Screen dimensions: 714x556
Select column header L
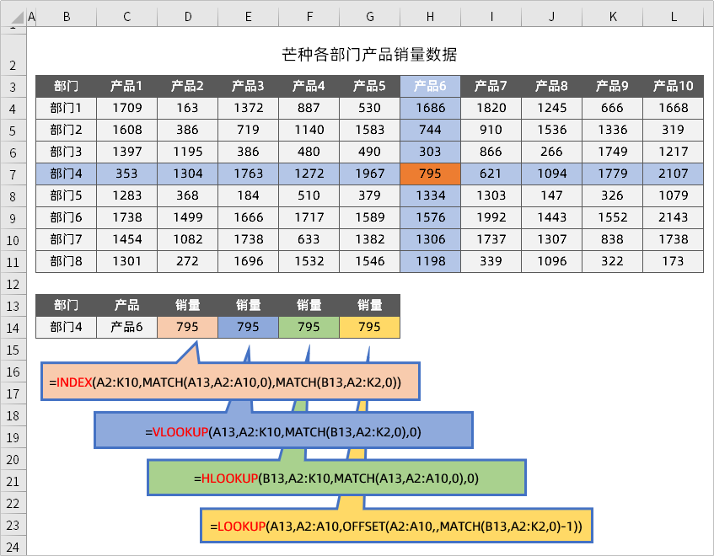[x=673, y=16]
